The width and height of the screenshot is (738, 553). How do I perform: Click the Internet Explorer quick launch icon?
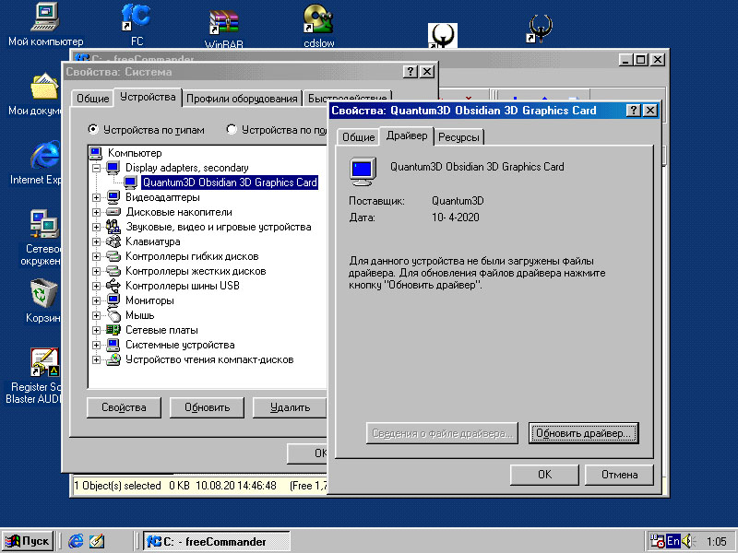click(x=76, y=541)
